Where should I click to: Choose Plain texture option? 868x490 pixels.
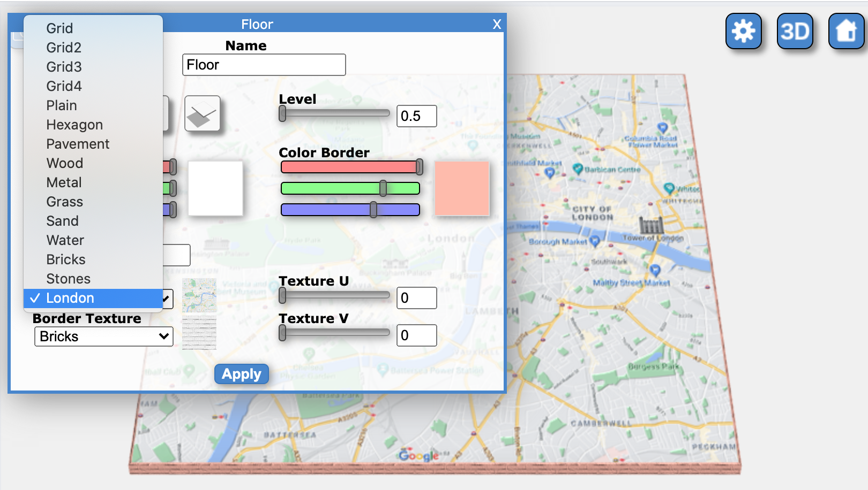[x=93, y=105]
